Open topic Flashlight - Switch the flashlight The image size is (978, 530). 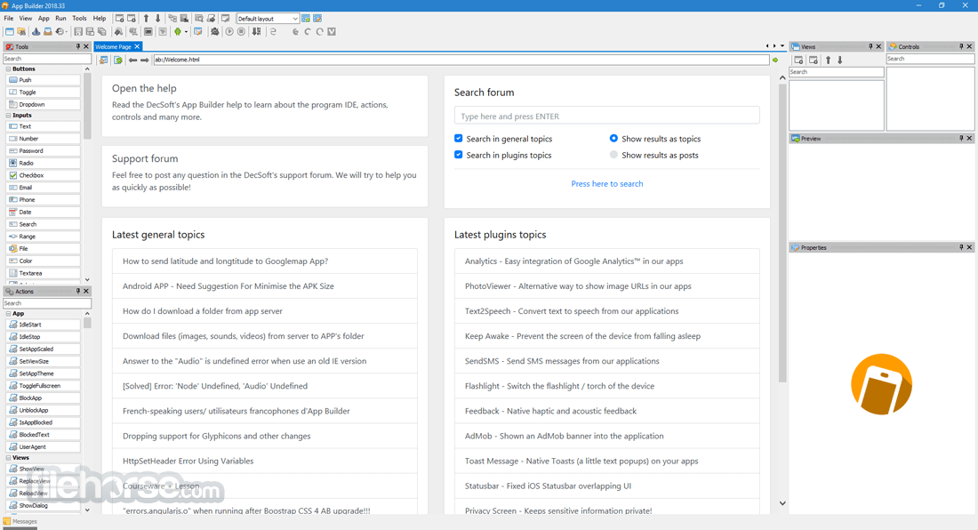point(607,386)
